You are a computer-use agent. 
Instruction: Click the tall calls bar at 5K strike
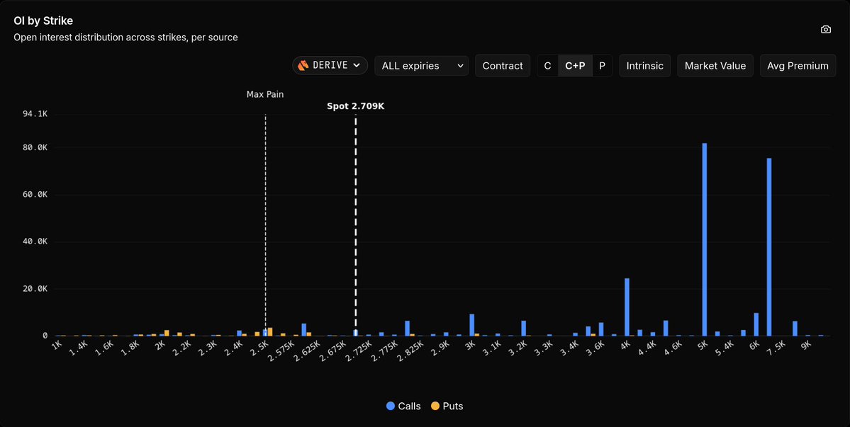point(704,240)
